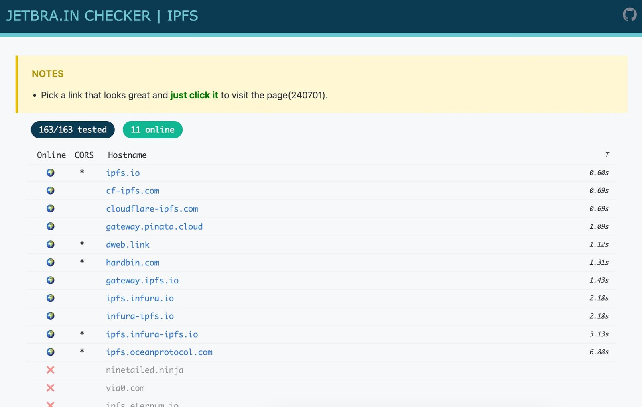
Task: Click offline host via0.com
Action: click(x=125, y=388)
